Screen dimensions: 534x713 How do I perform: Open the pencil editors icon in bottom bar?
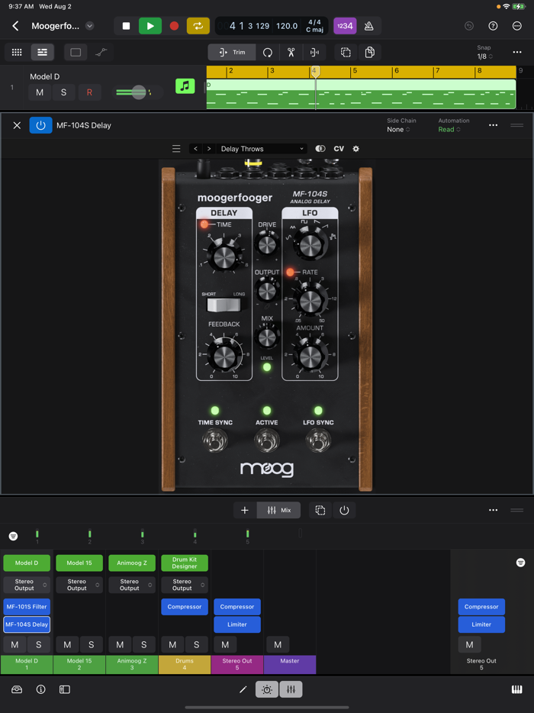click(x=243, y=690)
